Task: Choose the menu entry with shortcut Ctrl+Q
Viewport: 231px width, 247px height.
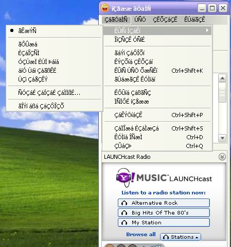Action: (157, 146)
